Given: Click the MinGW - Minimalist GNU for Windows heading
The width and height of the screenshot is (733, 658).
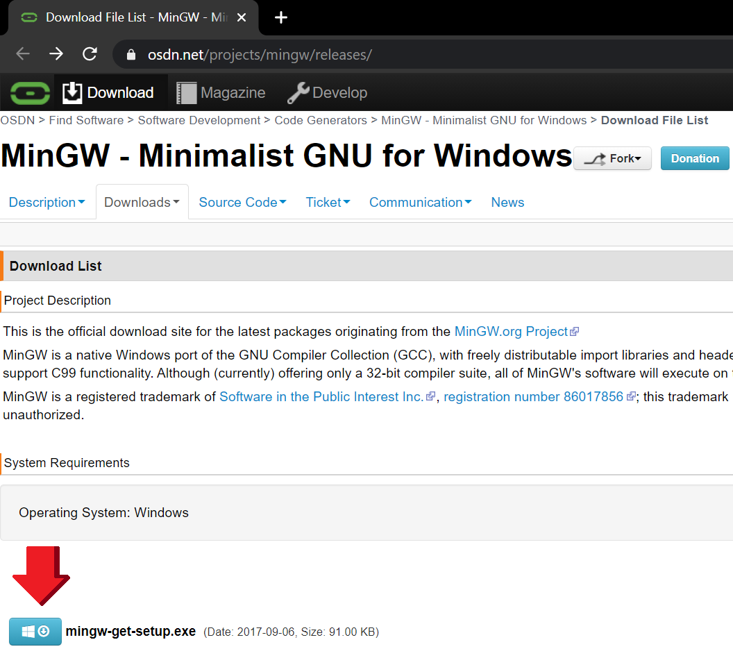Looking at the screenshot, I should (286, 155).
